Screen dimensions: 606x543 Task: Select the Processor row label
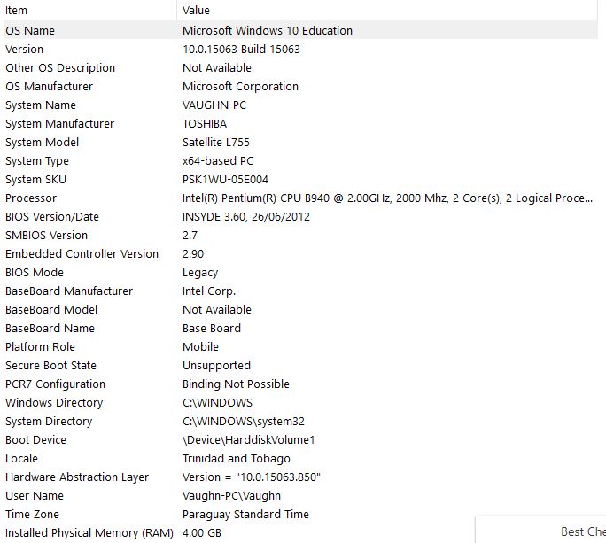(31, 198)
